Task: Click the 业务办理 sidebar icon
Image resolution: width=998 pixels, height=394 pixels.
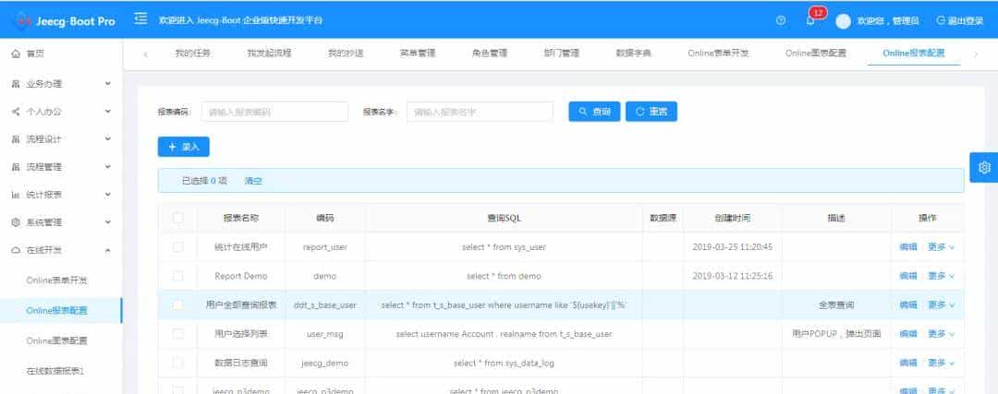Action: [x=16, y=84]
